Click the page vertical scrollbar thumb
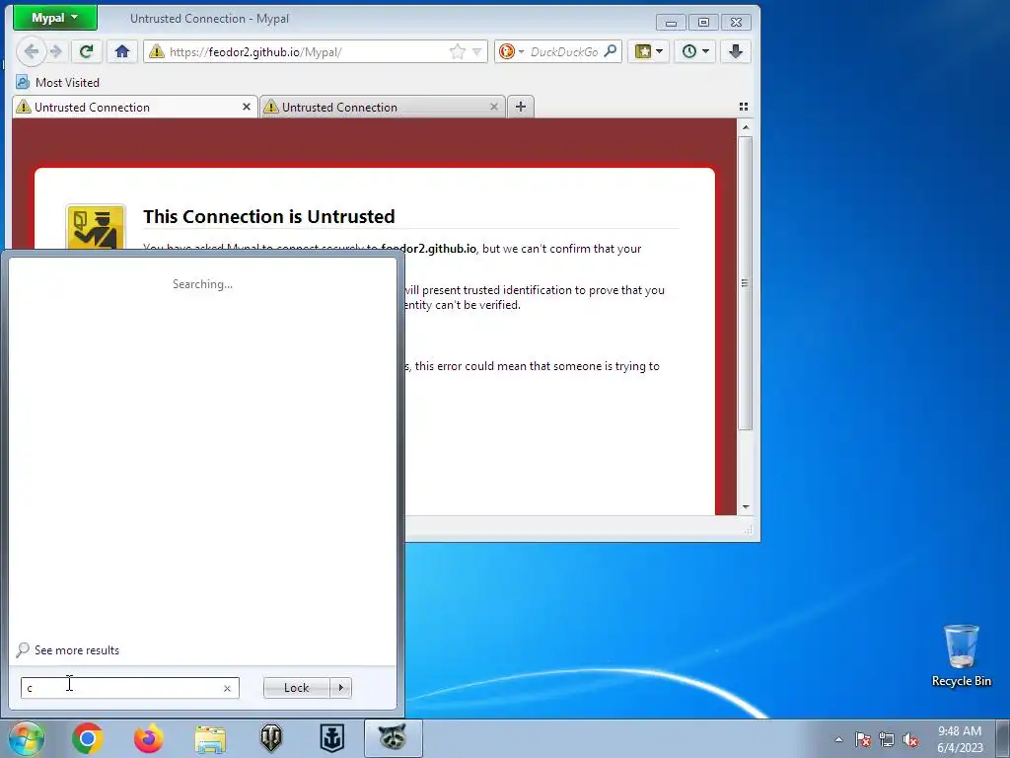The height and width of the screenshot is (758, 1010). click(746, 282)
